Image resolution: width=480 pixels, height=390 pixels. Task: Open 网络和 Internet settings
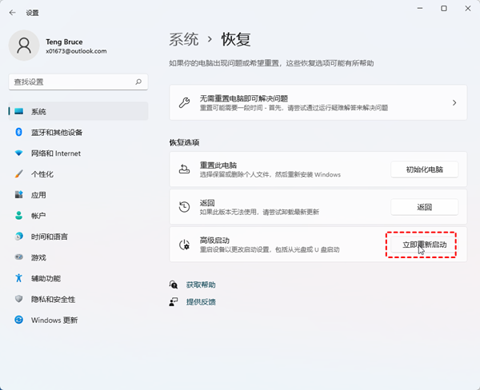coord(78,153)
